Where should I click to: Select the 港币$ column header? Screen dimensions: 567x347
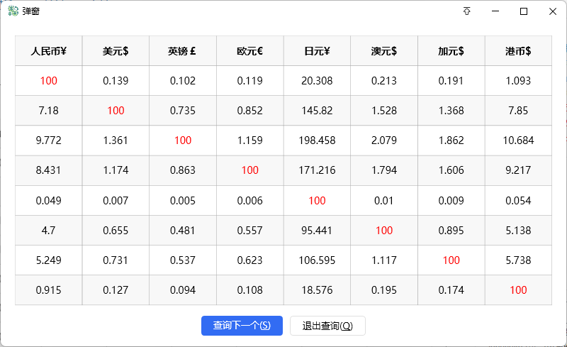coord(518,50)
